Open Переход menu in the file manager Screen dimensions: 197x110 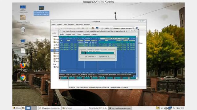pos(71,24)
